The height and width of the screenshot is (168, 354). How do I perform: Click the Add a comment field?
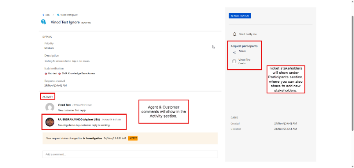click(130, 154)
